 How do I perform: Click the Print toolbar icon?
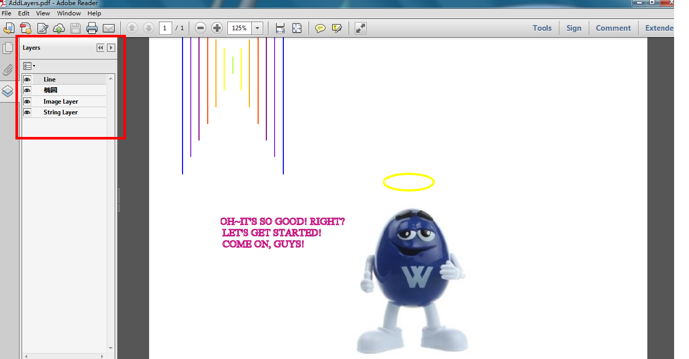tap(92, 28)
